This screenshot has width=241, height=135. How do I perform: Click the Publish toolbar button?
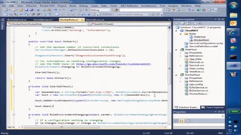pyautogui.click(x=107, y=14)
